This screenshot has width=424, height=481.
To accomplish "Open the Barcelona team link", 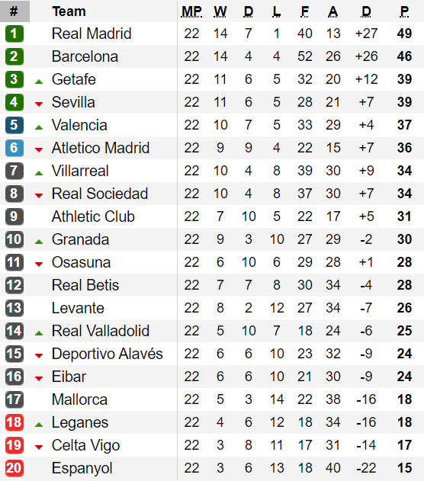I will coord(85,56).
